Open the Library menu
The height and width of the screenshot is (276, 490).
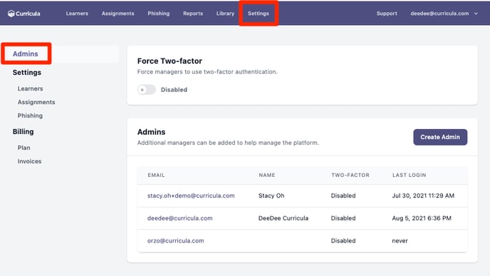click(x=225, y=14)
